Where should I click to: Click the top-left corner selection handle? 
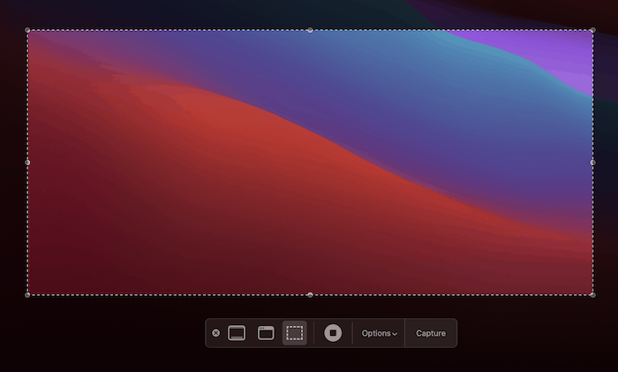(x=27, y=30)
